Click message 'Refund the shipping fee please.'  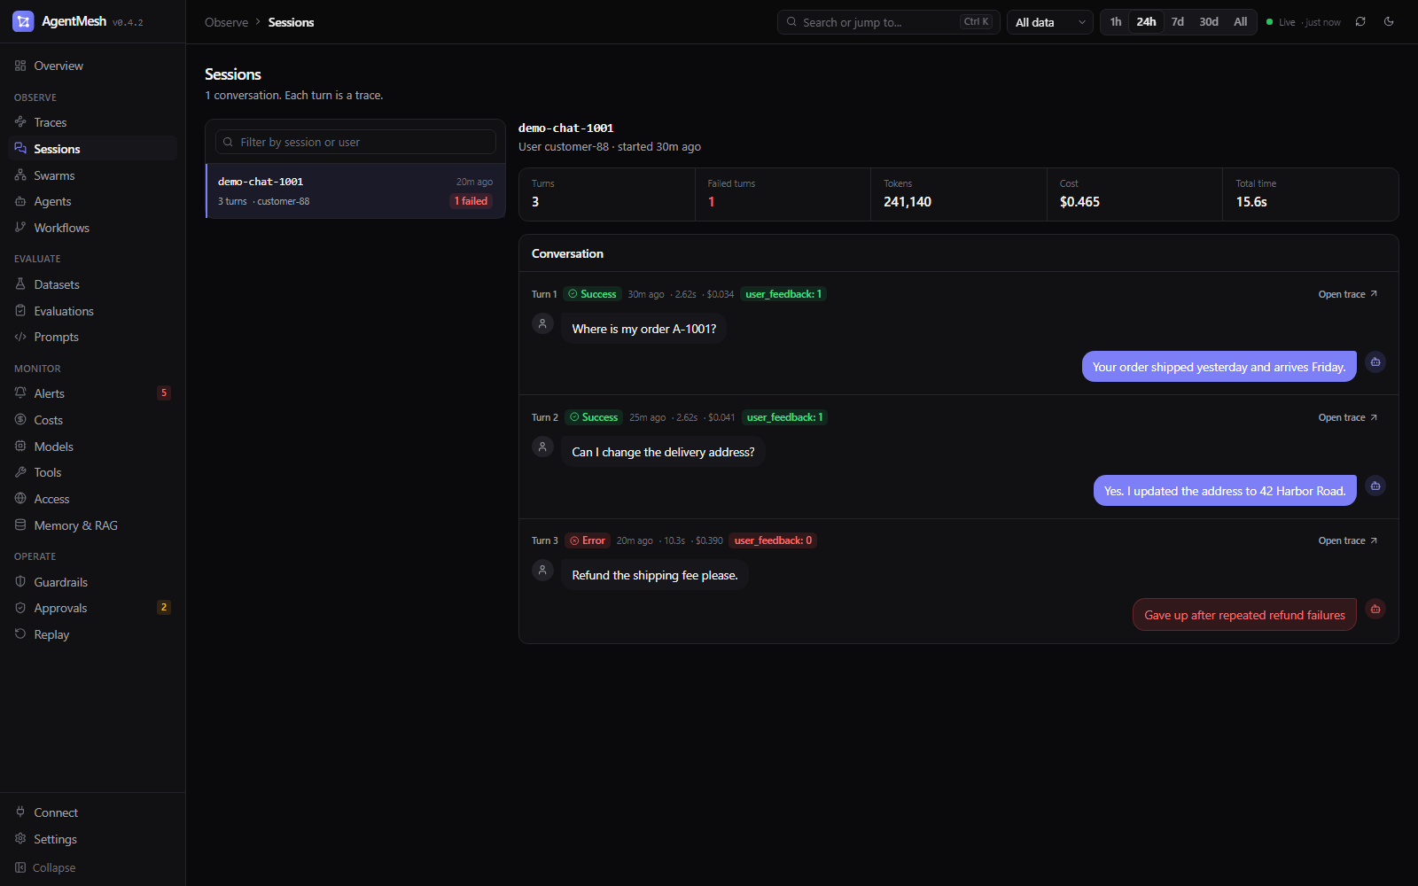pyautogui.click(x=655, y=575)
